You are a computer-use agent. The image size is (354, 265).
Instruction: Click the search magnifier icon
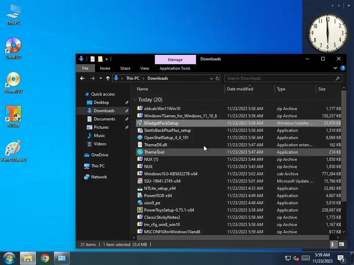337,78
